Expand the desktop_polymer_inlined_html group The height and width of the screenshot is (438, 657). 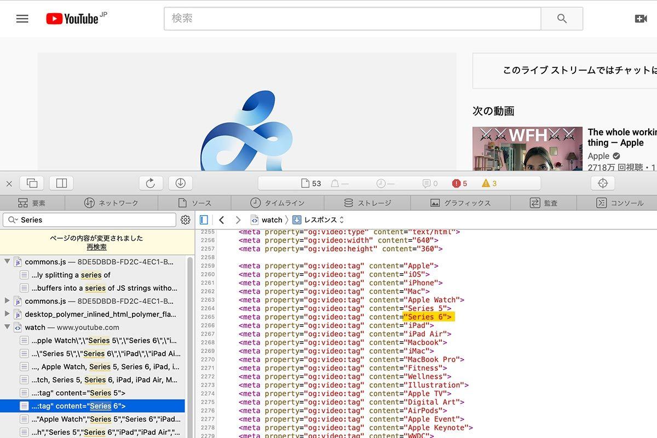click(7, 314)
